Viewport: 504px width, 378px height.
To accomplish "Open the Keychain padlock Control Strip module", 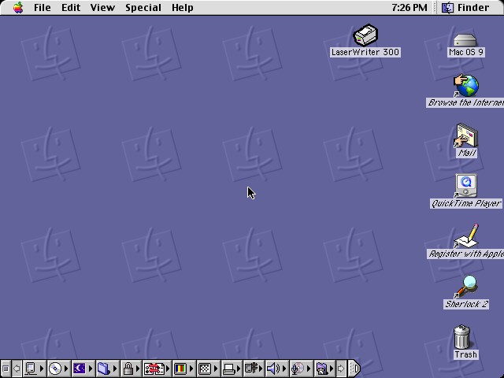I will 131,369.
